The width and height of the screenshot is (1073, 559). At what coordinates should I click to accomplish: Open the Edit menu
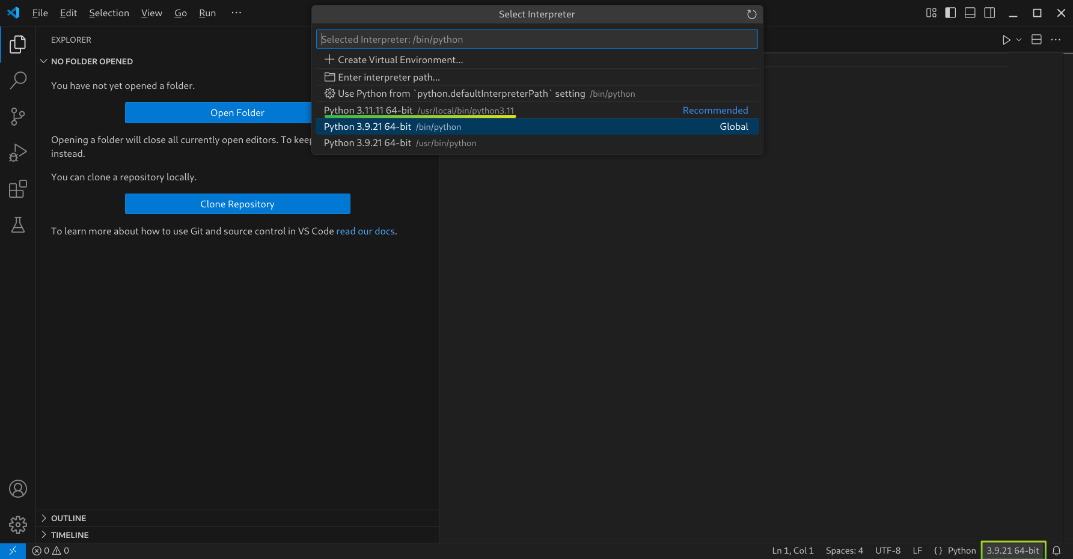click(x=69, y=13)
